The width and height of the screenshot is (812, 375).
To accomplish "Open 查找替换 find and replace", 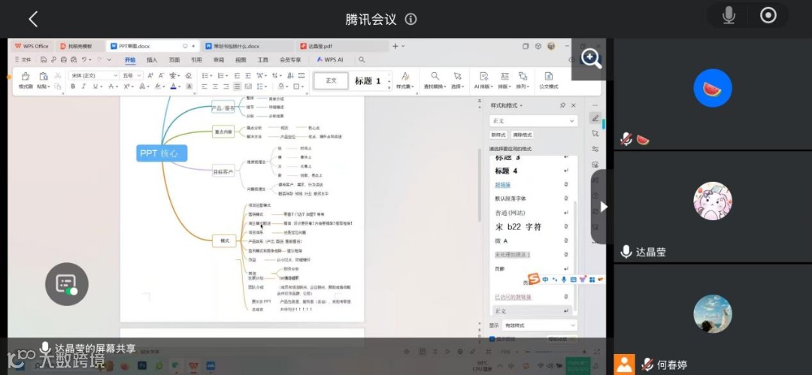I will point(435,80).
